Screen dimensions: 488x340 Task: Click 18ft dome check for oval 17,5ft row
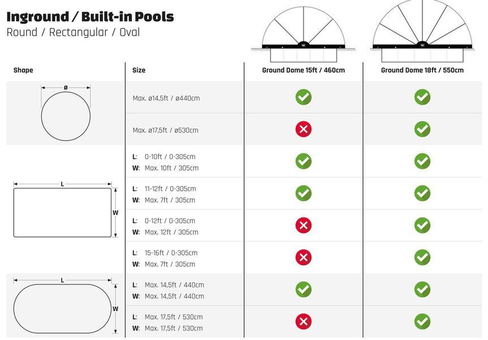[422, 322]
